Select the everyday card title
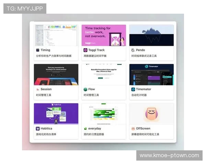 click(95, 128)
